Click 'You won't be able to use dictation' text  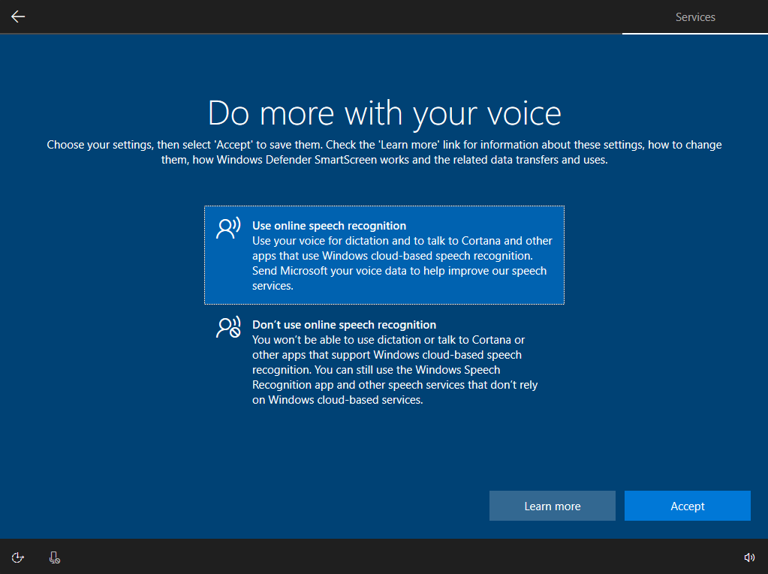coord(395,369)
